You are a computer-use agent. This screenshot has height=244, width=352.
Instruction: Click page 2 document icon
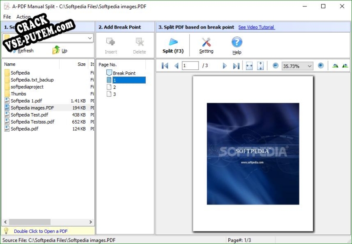(109, 87)
